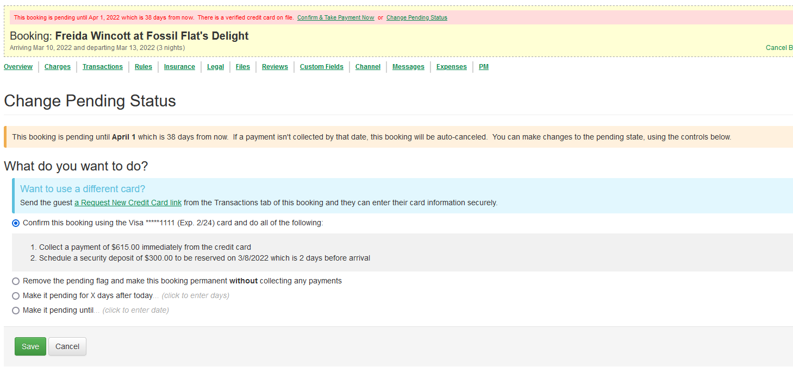Go to the Messages tab
Screen dimensions: 793x373
pyautogui.click(x=408, y=67)
